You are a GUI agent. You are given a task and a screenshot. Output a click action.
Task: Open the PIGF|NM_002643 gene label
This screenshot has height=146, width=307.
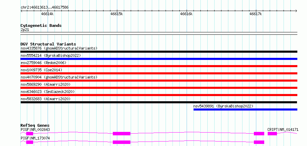pos(35,129)
